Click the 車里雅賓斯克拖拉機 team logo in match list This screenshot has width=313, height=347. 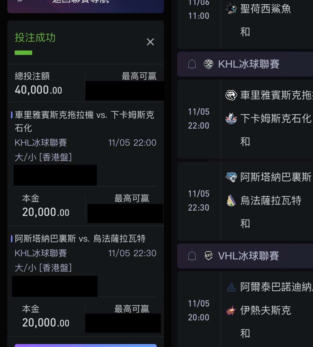[231, 95]
